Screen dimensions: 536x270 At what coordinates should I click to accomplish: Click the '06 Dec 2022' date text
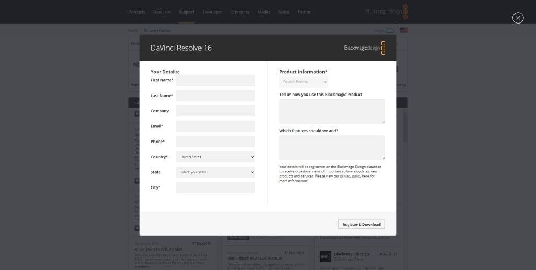(387, 254)
